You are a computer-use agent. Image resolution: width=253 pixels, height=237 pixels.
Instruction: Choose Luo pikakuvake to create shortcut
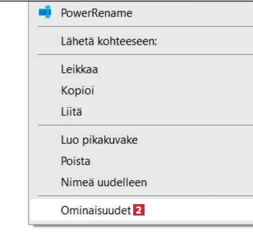[x=141, y=140]
